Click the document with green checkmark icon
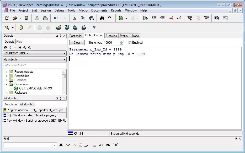The image size is (245, 153). [x=146, y=18]
